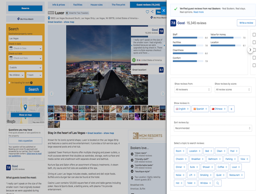Click the Staff score bar
This screenshot has width=259, height=194.
188,38
